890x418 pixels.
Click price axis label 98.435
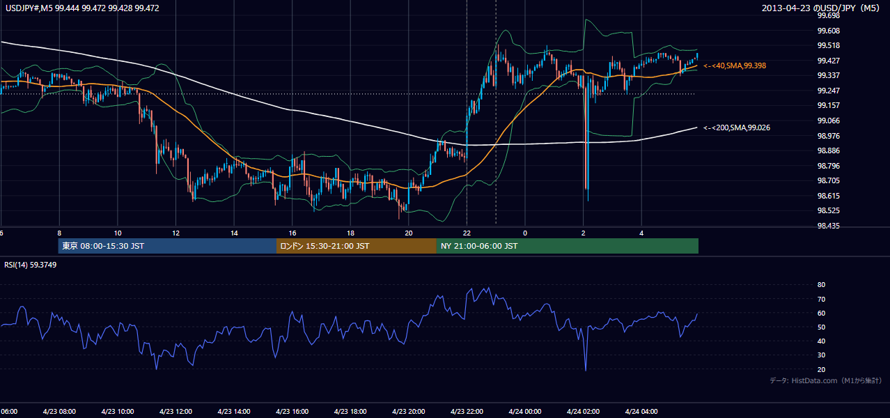point(828,226)
